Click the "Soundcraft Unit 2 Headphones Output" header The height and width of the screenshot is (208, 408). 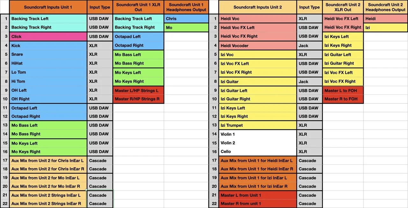tap(386, 7)
